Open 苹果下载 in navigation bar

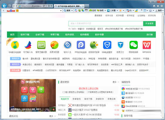55,34
